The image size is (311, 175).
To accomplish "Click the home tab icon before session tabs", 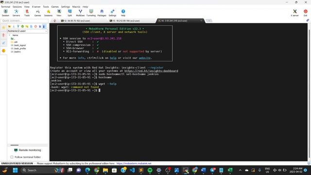I will pyautogui.click(x=54, y=21).
